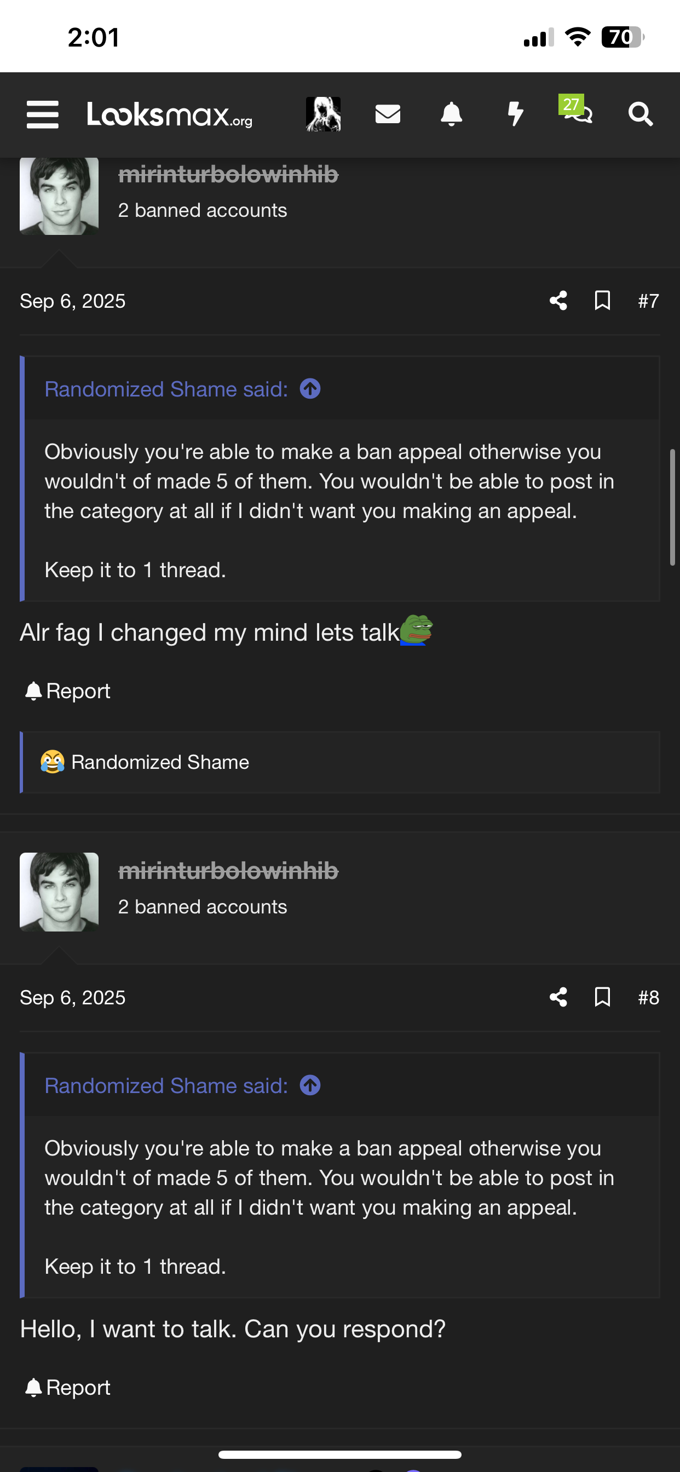This screenshot has height=1472, width=680.
Task: Go to Looksmax.org home via logo
Action: pos(170,114)
